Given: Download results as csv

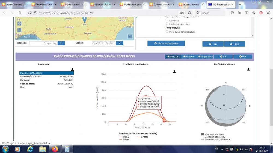Looking at the screenshot, I should click(x=213, y=44).
